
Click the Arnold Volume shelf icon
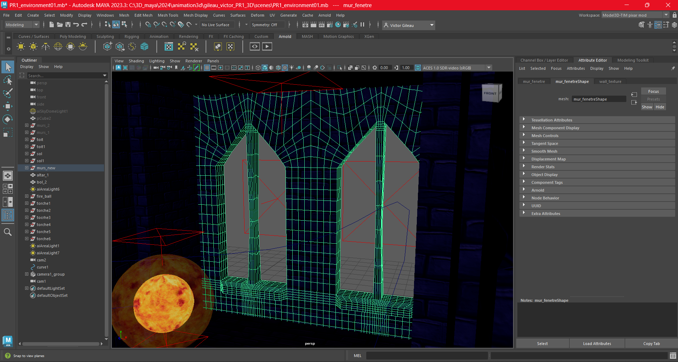(144, 46)
